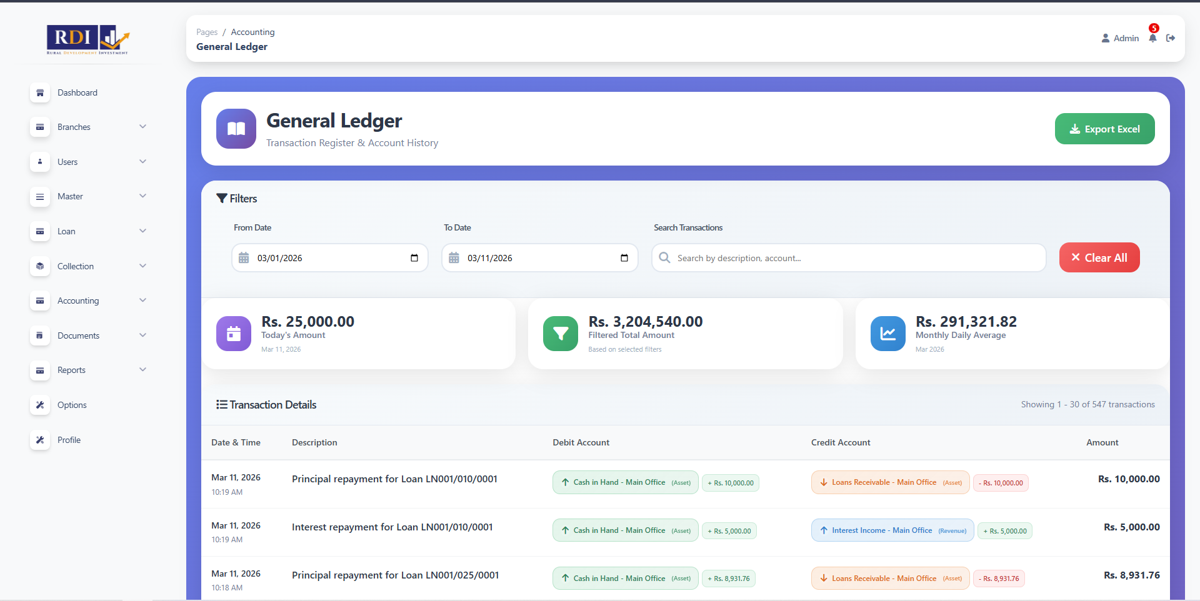Open the Profile sidebar item

pyautogui.click(x=69, y=440)
